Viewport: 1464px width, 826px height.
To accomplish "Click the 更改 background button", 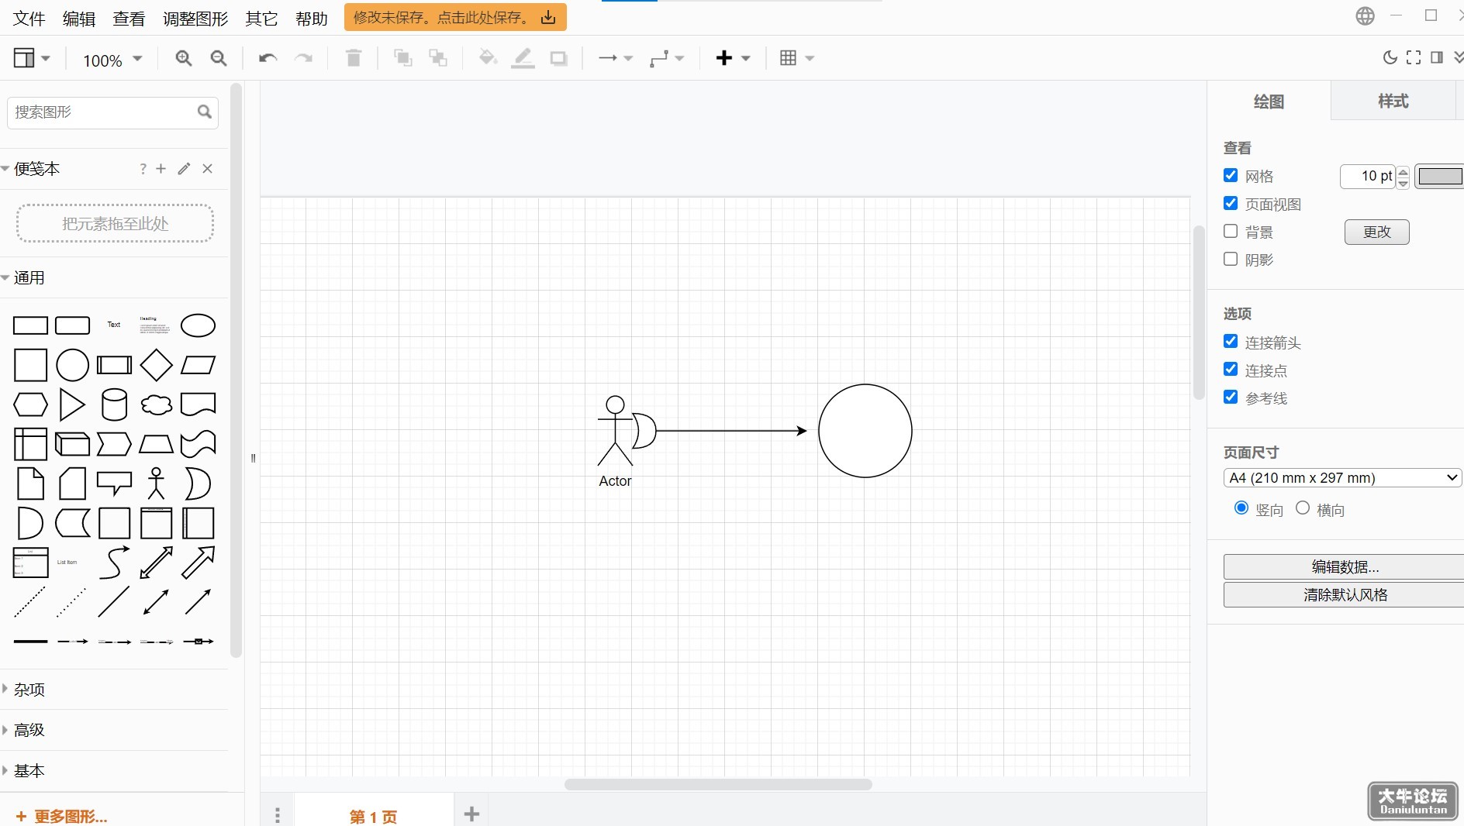I will tap(1376, 232).
